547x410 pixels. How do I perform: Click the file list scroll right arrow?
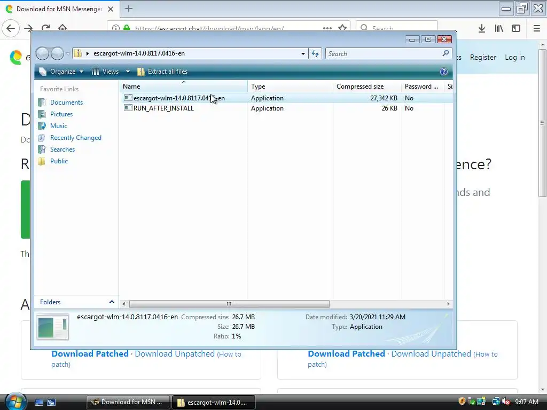coord(448,304)
